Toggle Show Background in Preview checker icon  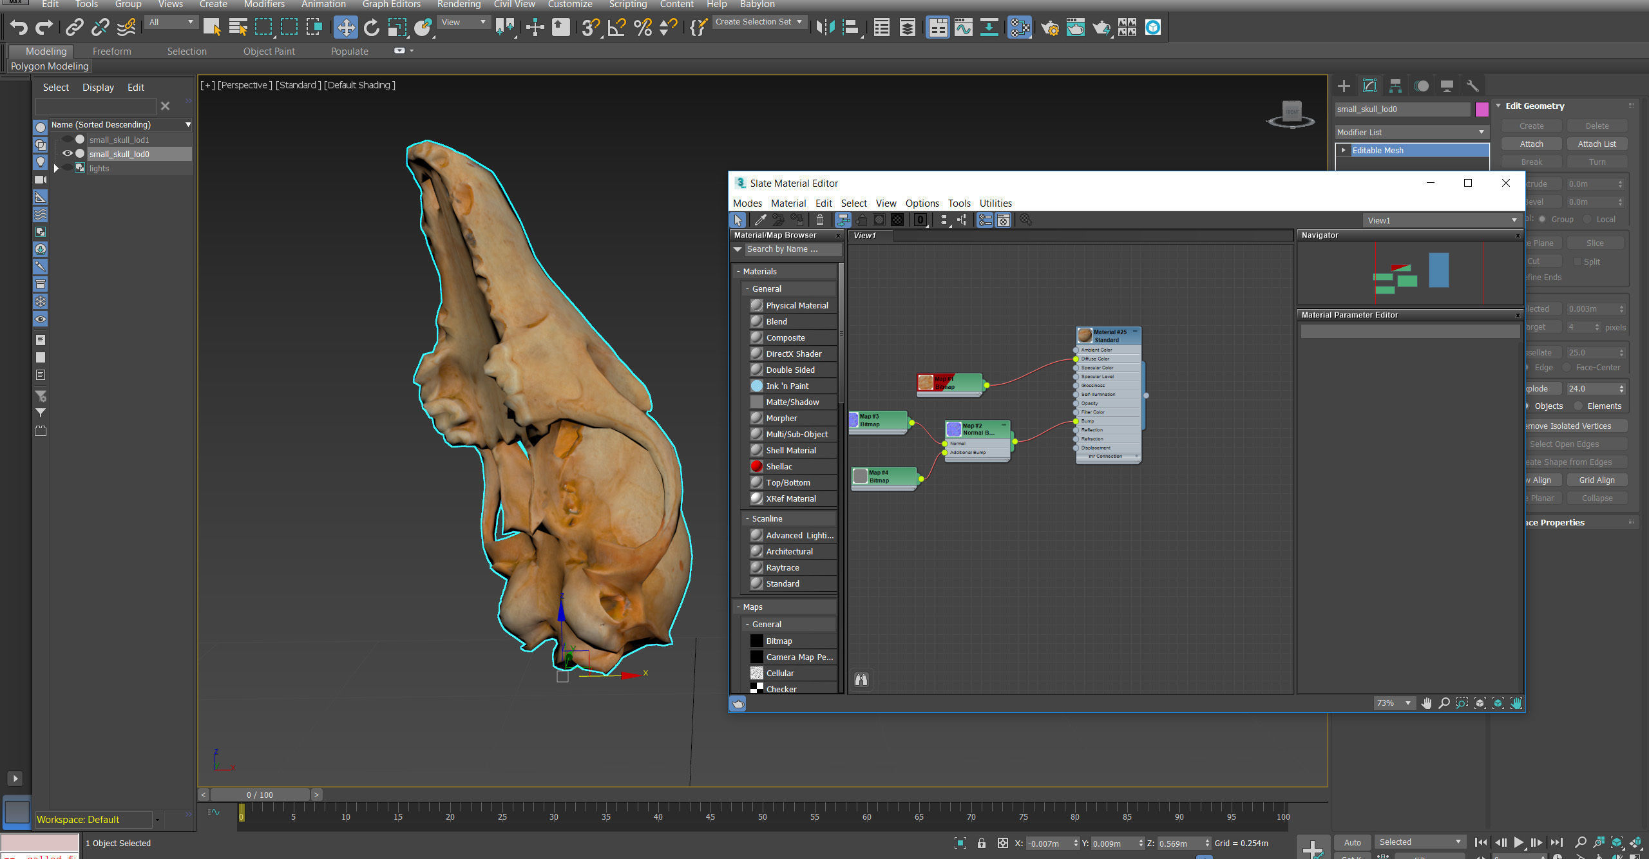pos(897,220)
